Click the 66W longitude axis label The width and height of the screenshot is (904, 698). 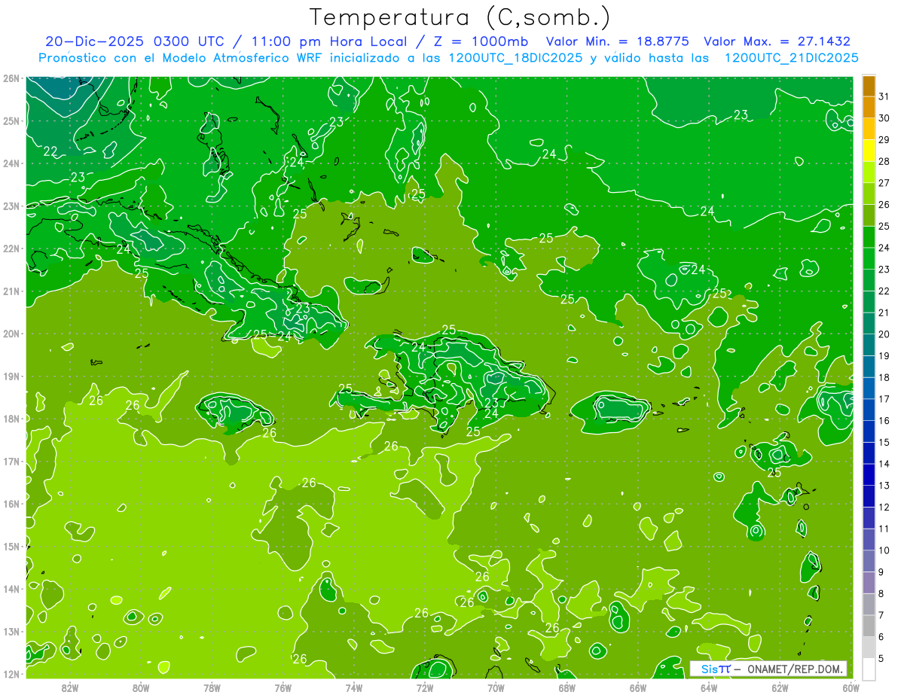click(638, 687)
